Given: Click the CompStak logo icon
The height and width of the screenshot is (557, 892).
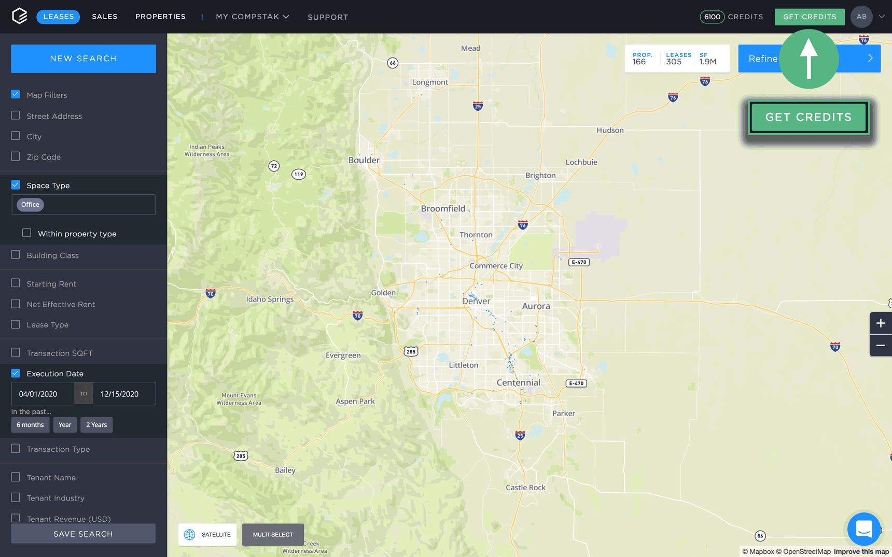Looking at the screenshot, I should coord(19,16).
